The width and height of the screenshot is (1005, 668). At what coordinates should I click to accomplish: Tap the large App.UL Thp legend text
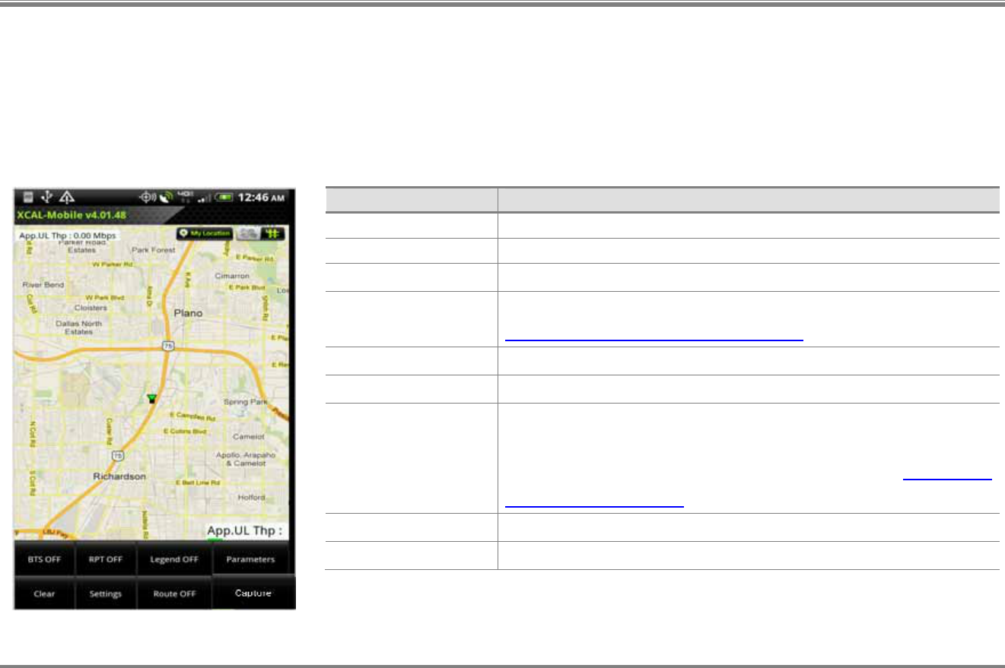tap(245, 530)
